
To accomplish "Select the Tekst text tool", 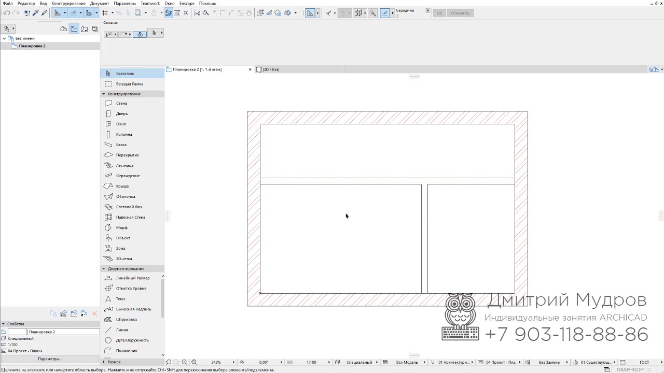I will (131, 299).
